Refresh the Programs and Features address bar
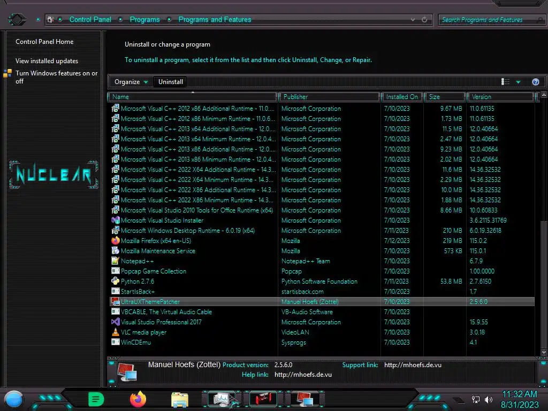 [x=424, y=20]
